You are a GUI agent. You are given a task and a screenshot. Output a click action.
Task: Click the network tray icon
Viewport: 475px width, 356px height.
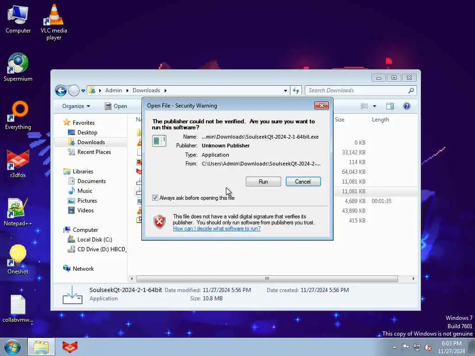point(417,347)
